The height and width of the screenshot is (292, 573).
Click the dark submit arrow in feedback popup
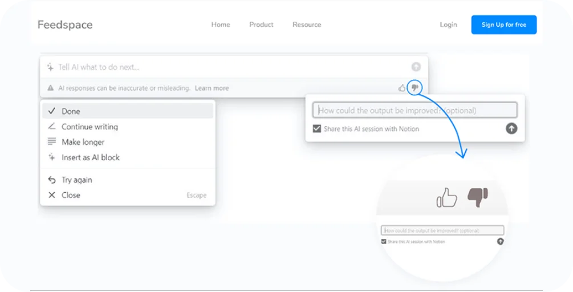click(x=511, y=128)
